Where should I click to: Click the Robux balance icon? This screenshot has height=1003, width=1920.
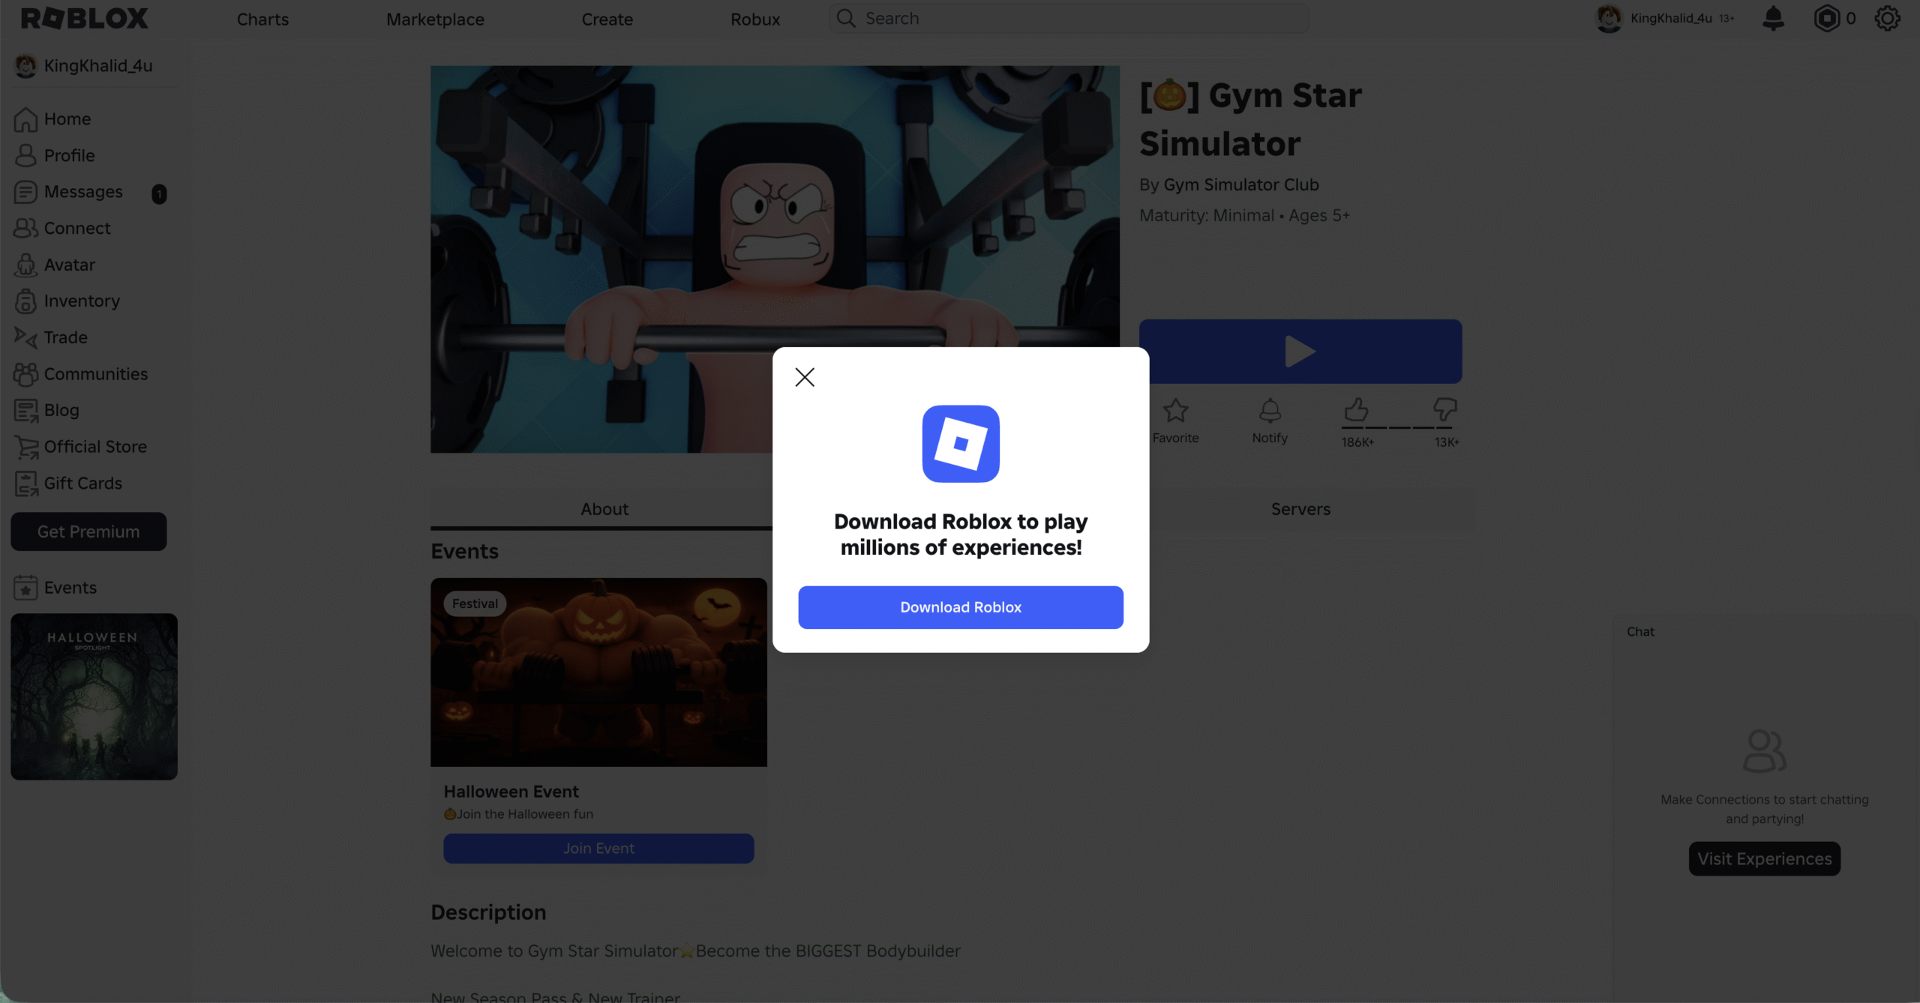tap(1827, 18)
